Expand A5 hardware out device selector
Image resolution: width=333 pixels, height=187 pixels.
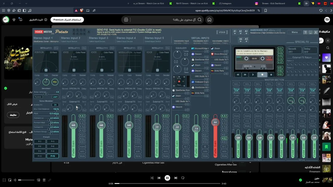(246, 40)
